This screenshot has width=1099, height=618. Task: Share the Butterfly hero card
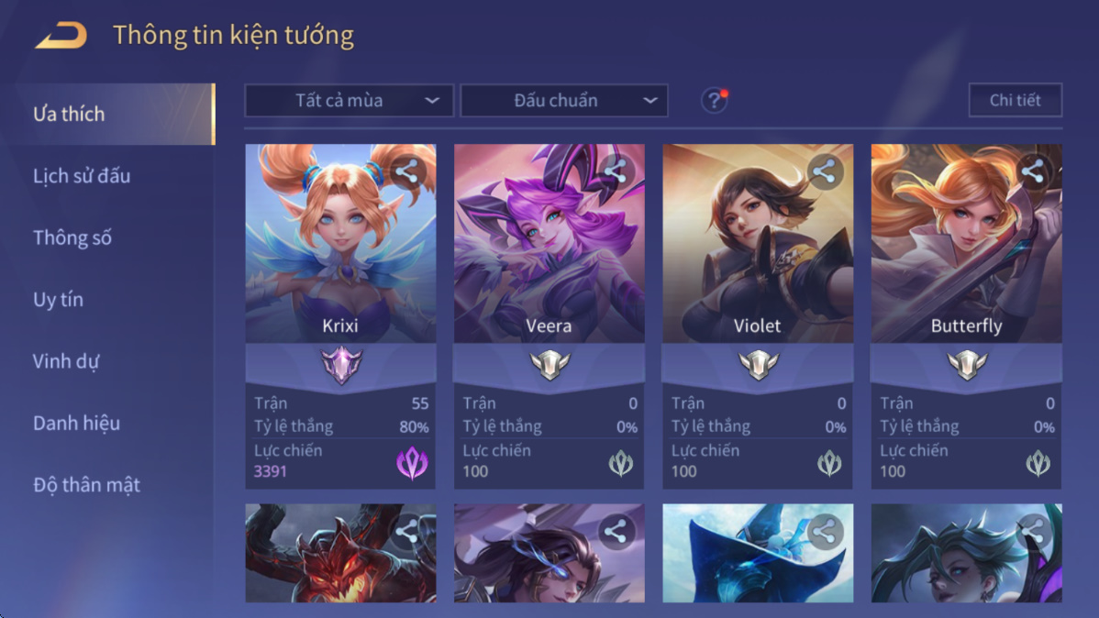[1032, 171]
